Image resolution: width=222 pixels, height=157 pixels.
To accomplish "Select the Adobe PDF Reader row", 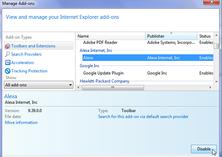I will (148, 42).
